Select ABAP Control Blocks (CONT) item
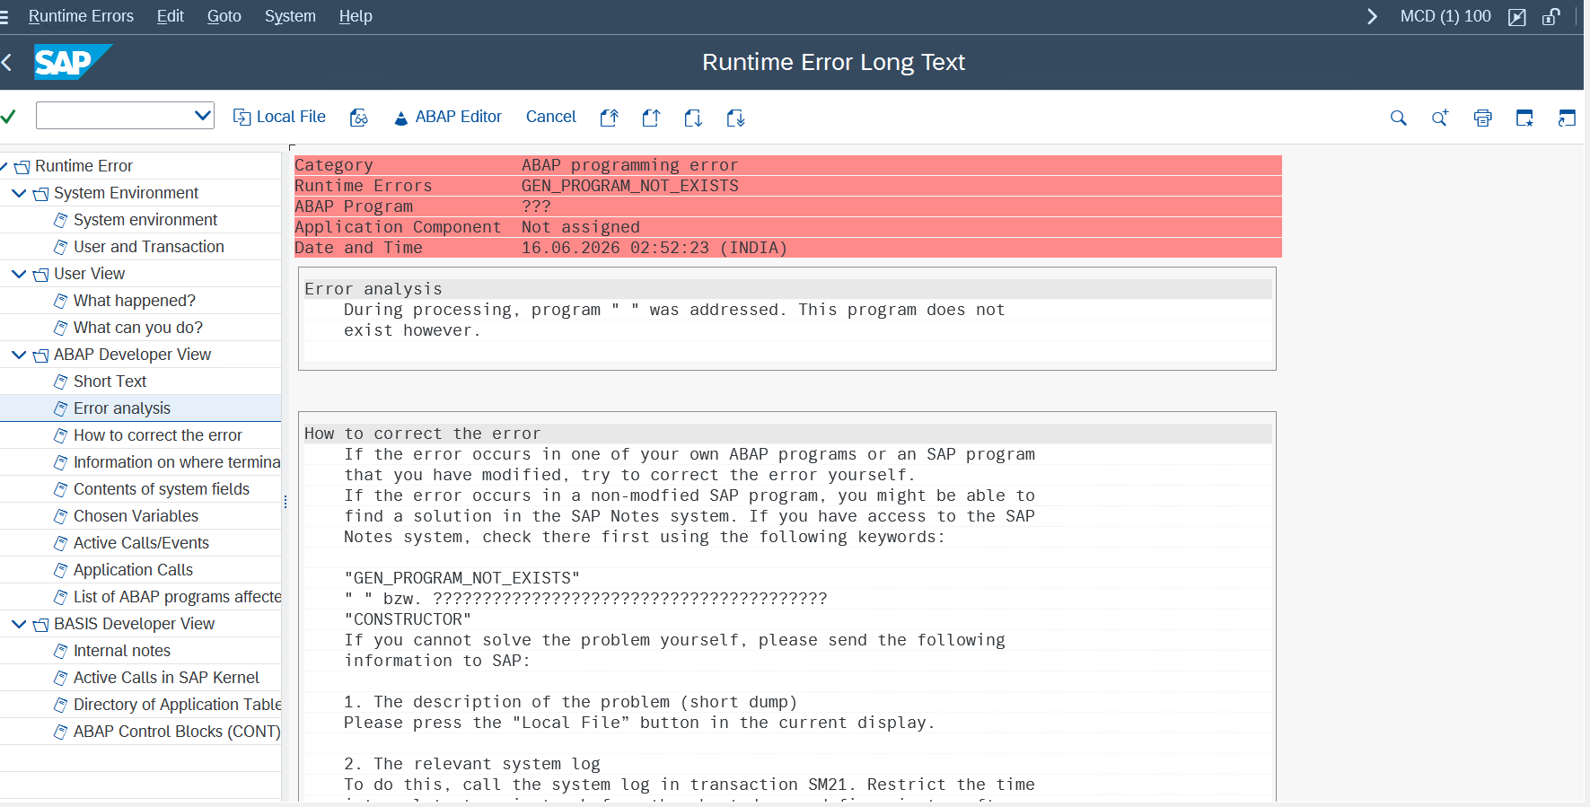 [x=177, y=732]
